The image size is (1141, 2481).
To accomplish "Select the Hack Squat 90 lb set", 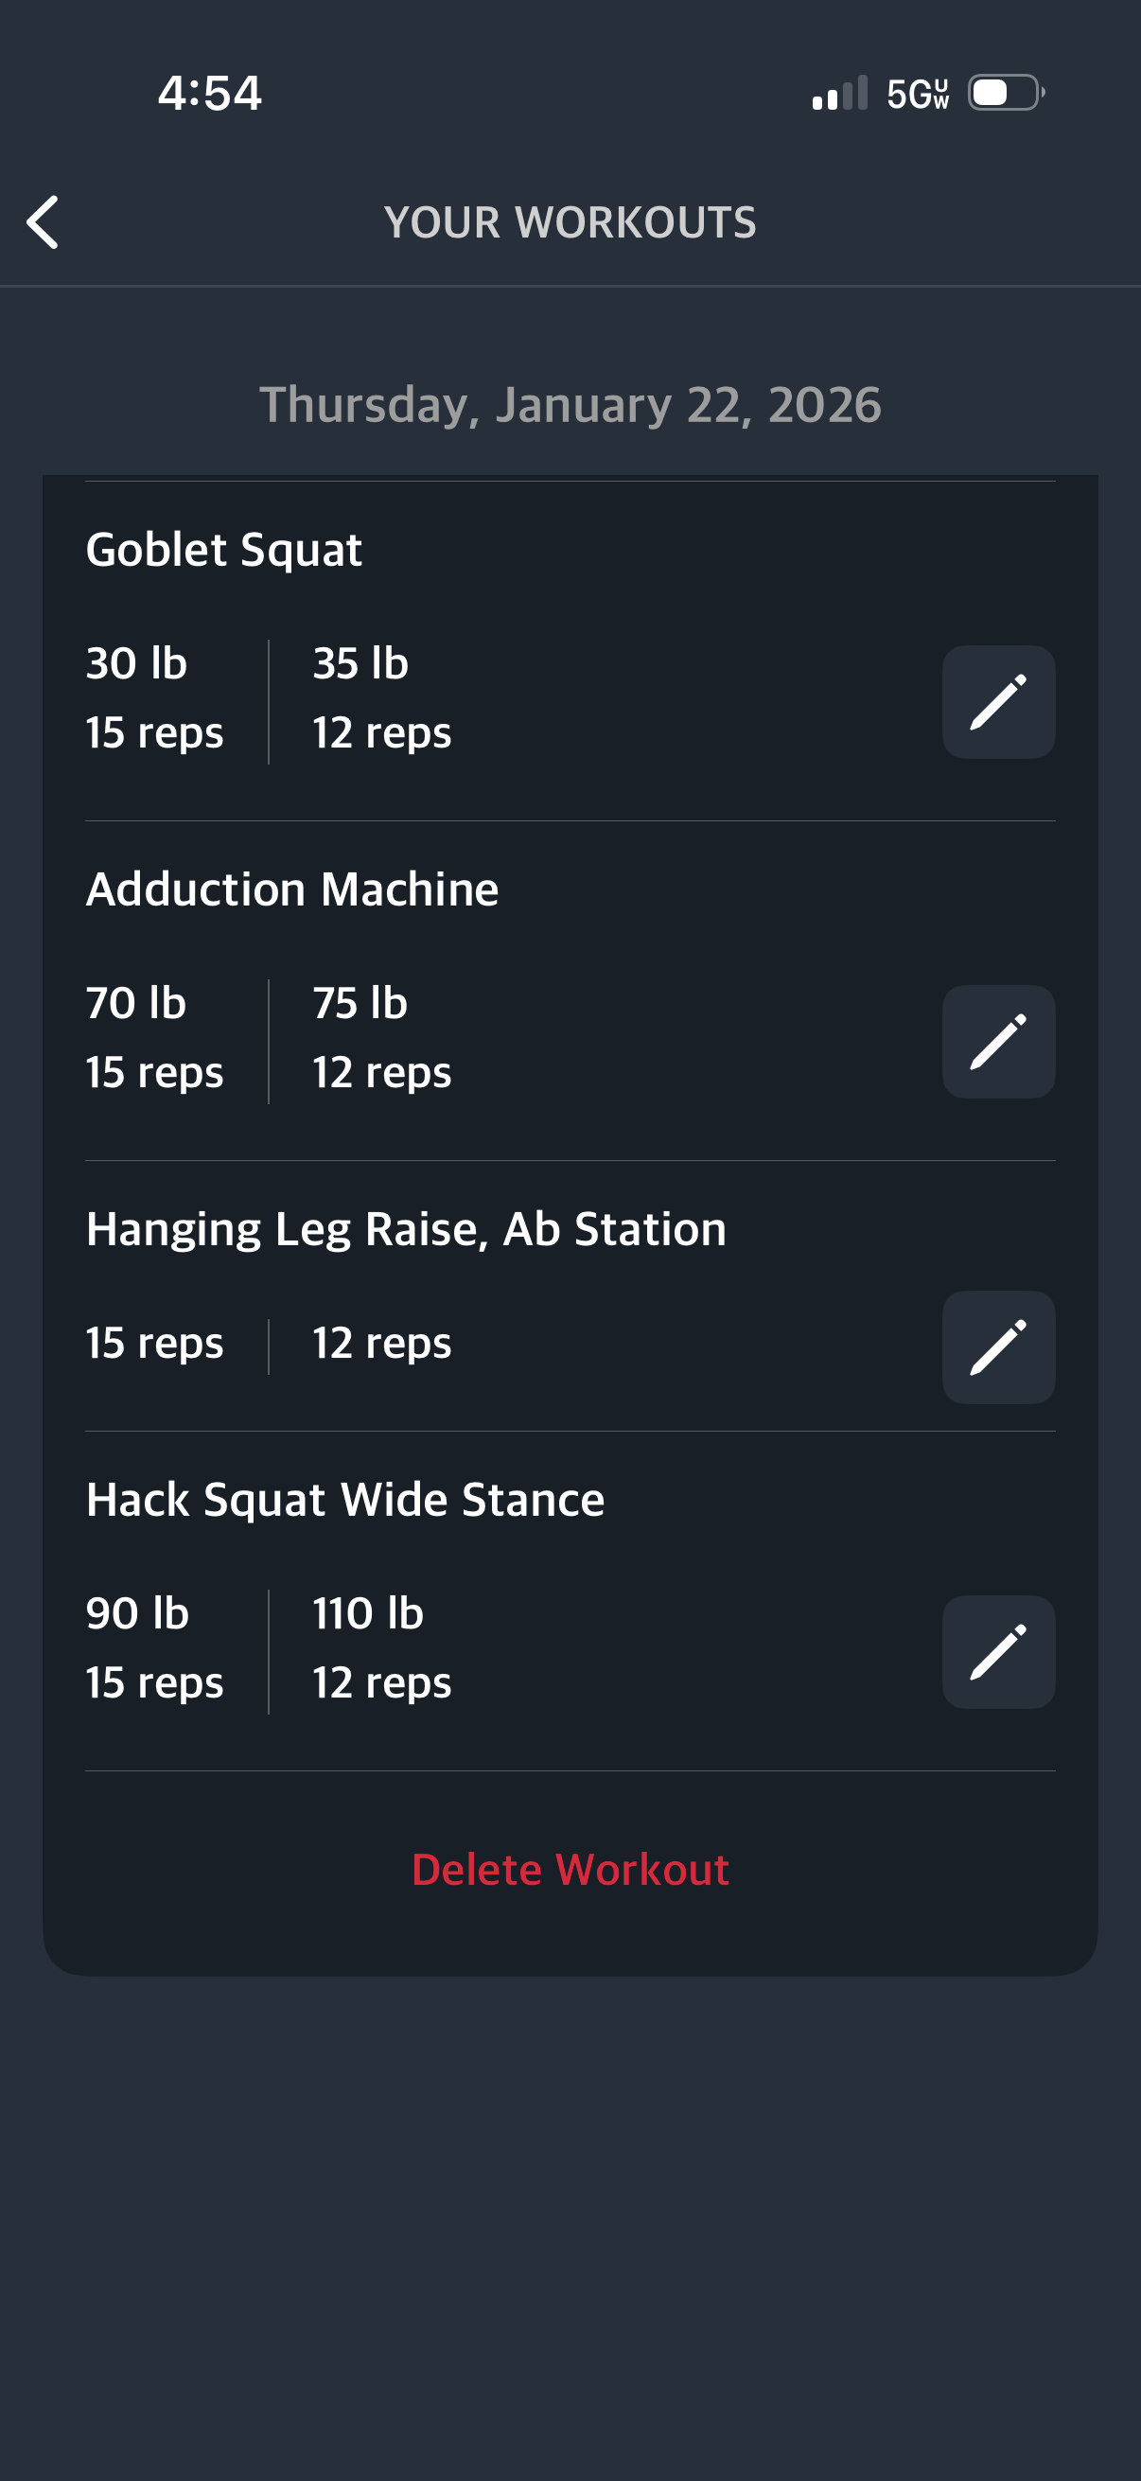I will 154,1648.
